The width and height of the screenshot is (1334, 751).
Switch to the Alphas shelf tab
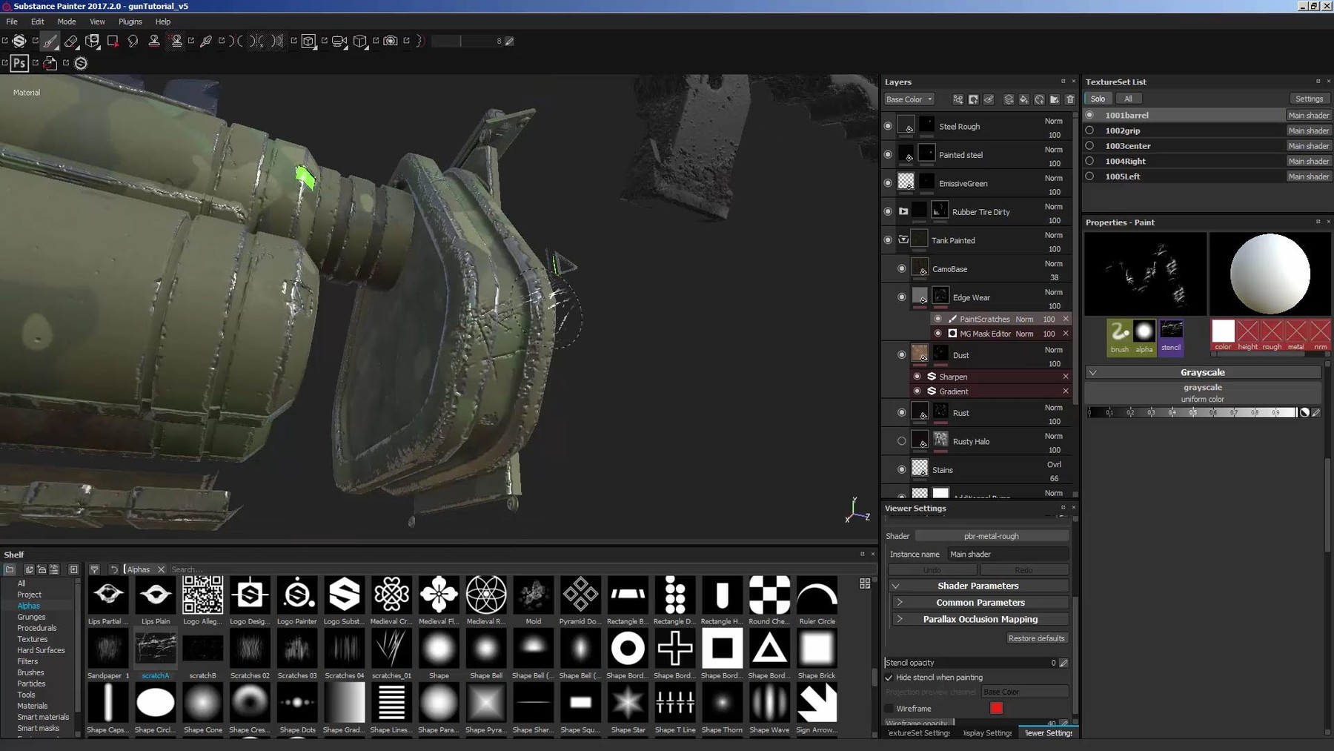(29, 606)
